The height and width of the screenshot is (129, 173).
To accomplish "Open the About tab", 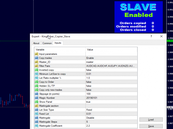I will (36, 43).
